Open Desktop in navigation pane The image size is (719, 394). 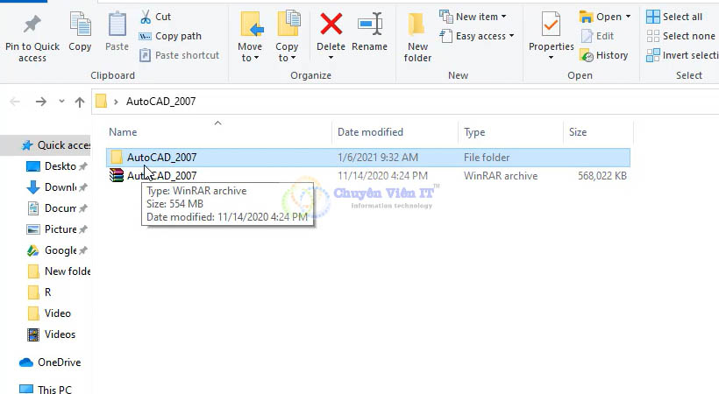click(57, 166)
